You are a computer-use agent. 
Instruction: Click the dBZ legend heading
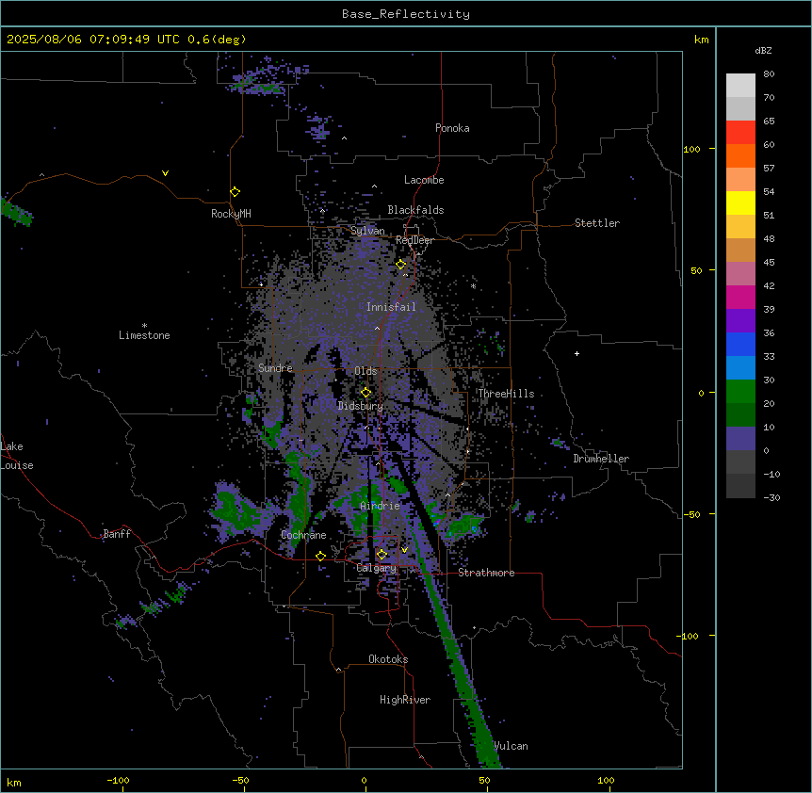coord(763,50)
